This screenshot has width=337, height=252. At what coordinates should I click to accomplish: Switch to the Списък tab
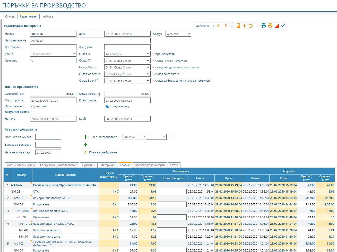tap(10, 16)
